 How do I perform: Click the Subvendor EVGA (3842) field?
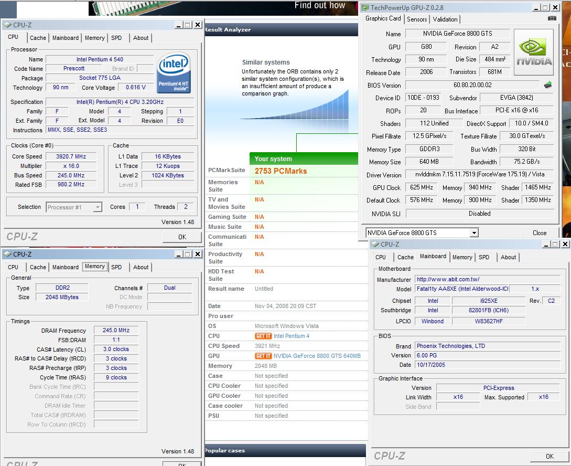516,98
